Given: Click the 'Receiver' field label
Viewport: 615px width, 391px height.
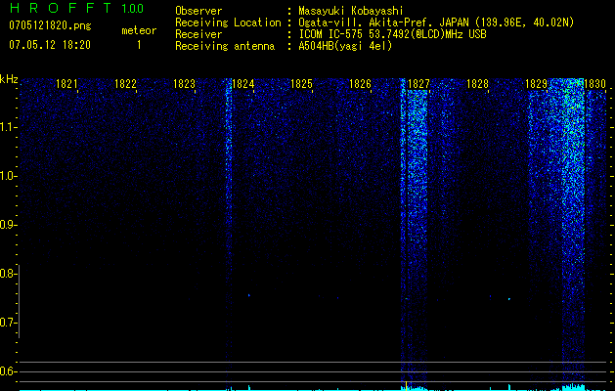Looking at the screenshot, I should (198, 34).
